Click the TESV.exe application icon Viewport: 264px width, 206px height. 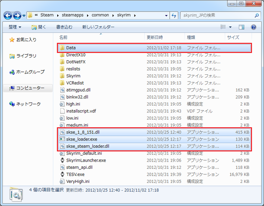[62, 174]
